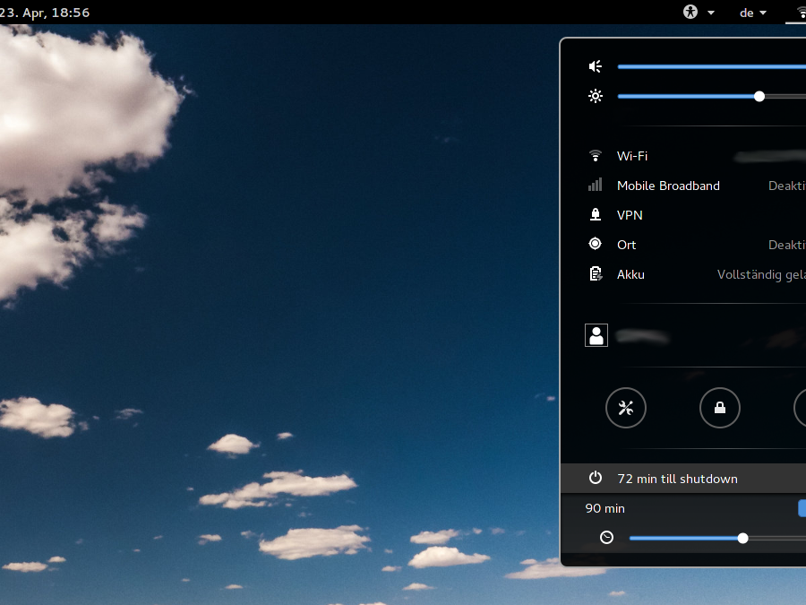Screen dimensions: 806x605
Task: Click the clock icon beside the timer slider
Action: coord(606,538)
